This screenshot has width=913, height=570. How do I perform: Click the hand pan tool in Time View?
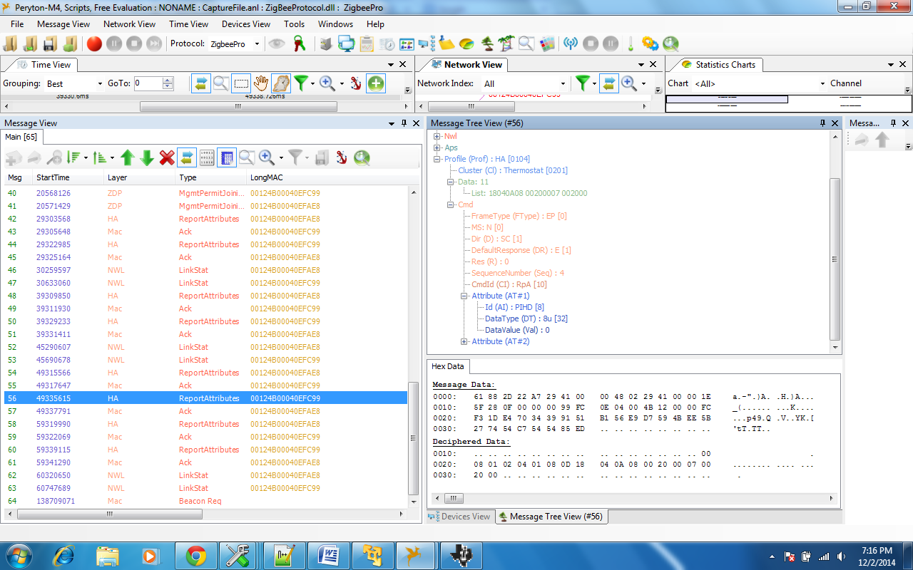point(261,83)
